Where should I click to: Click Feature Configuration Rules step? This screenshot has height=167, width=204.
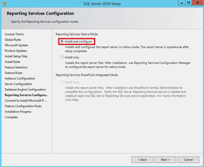[x=23, y=106]
